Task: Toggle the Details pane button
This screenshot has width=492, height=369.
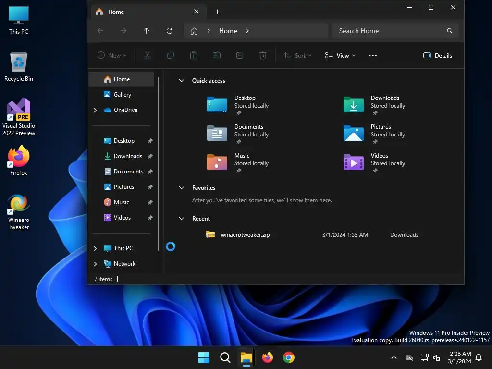Action: 437,56
